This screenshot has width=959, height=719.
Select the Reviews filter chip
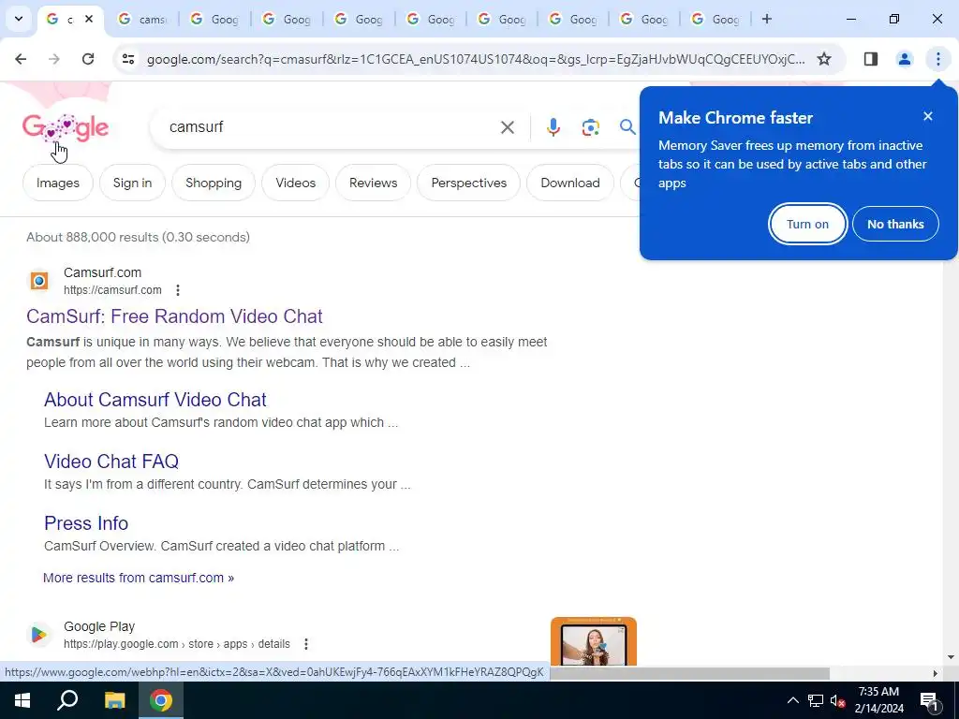pyautogui.click(x=373, y=183)
